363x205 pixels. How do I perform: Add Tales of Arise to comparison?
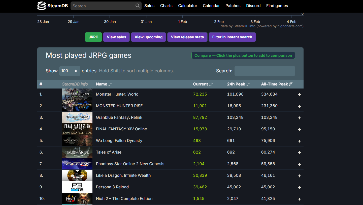[299, 153]
